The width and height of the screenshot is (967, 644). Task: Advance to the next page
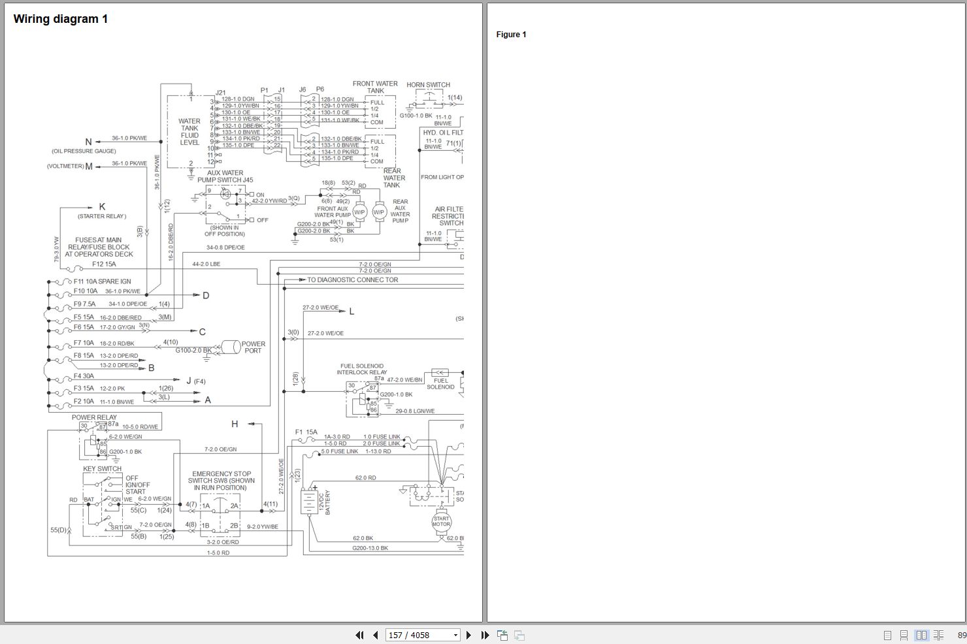[x=468, y=635]
